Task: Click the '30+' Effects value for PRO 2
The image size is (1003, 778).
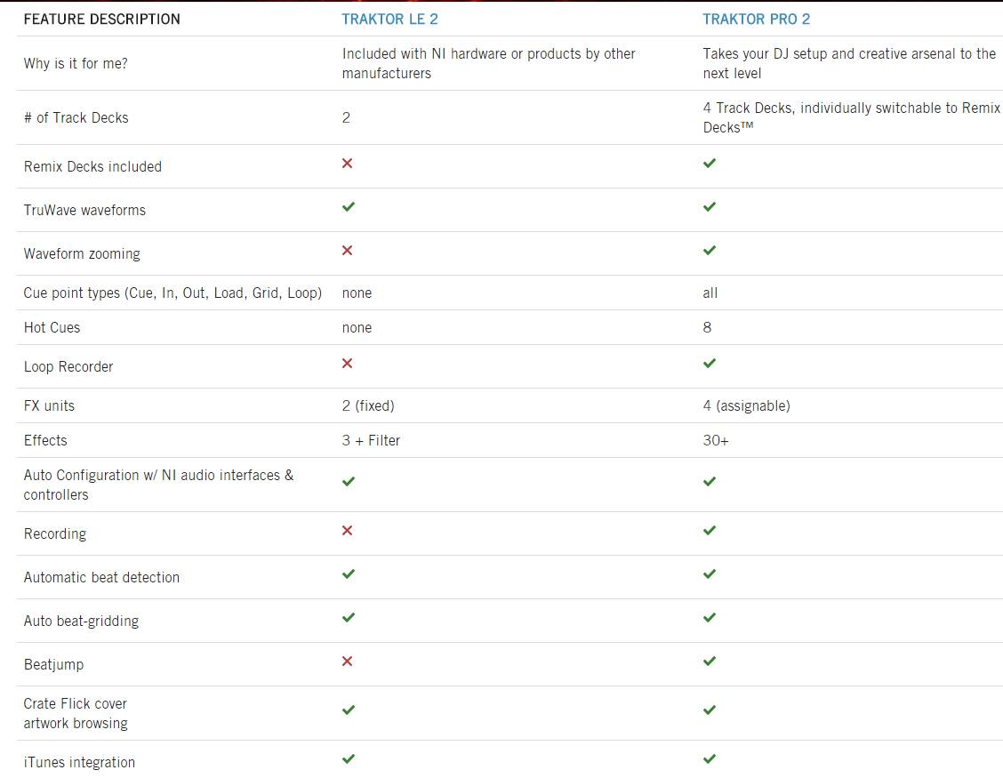Action: coord(715,440)
